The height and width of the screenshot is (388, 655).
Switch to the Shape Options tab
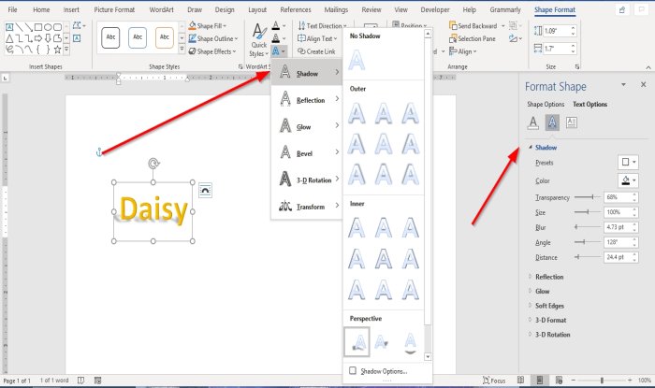546,104
